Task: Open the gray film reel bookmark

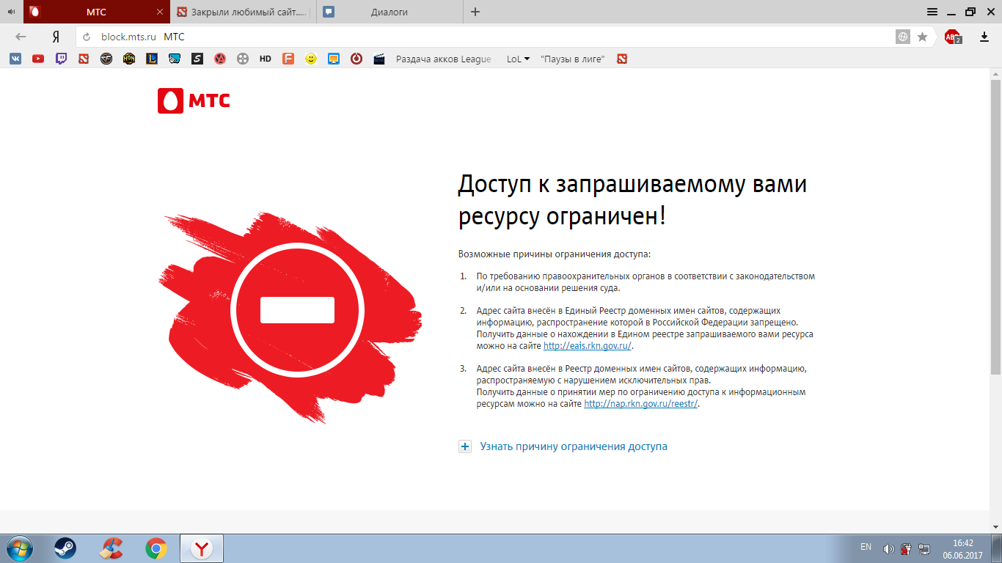Action: [x=243, y=59]
